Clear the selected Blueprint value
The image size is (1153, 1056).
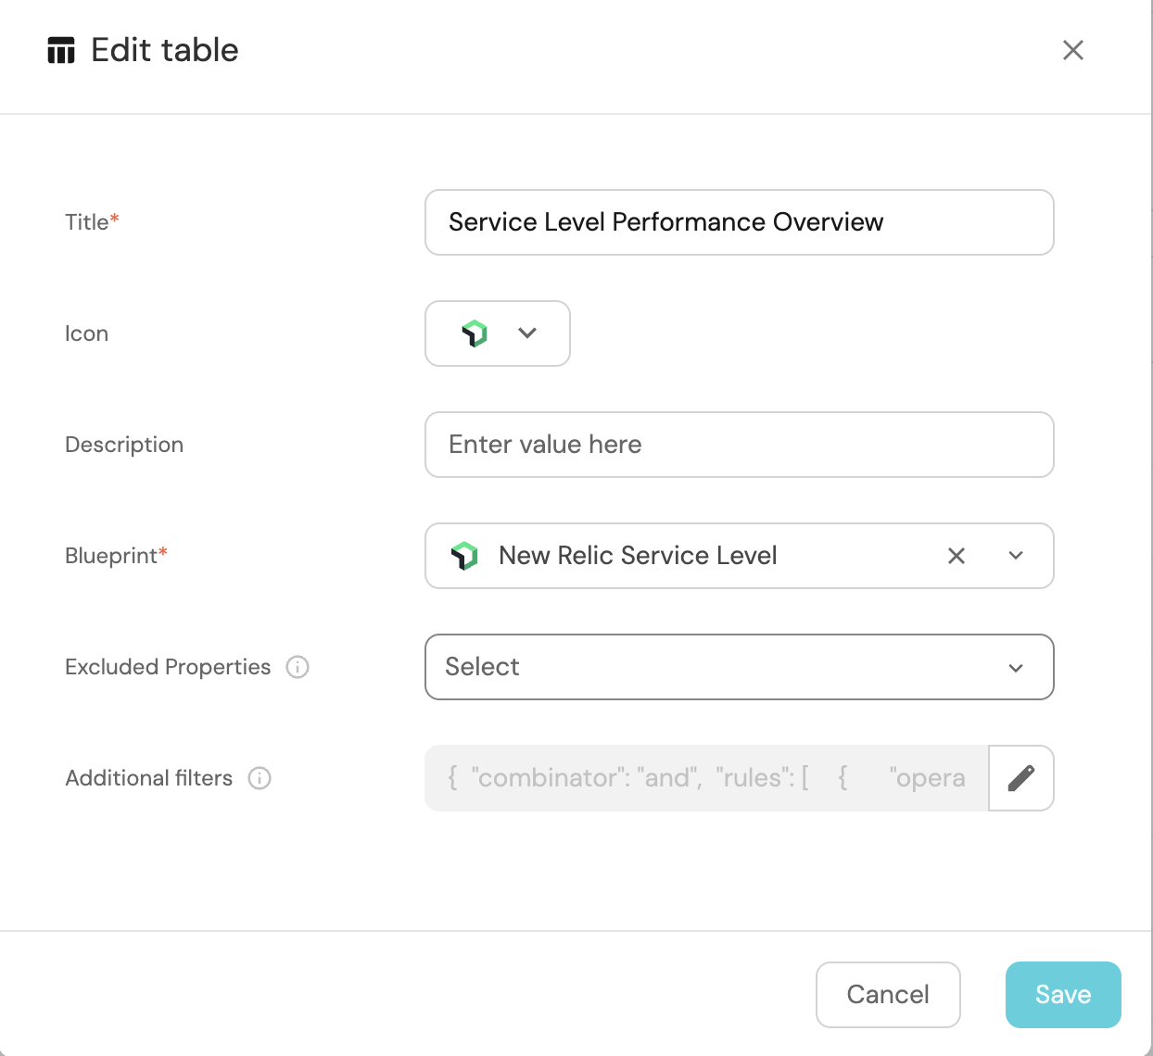click(x=956, y=556)
